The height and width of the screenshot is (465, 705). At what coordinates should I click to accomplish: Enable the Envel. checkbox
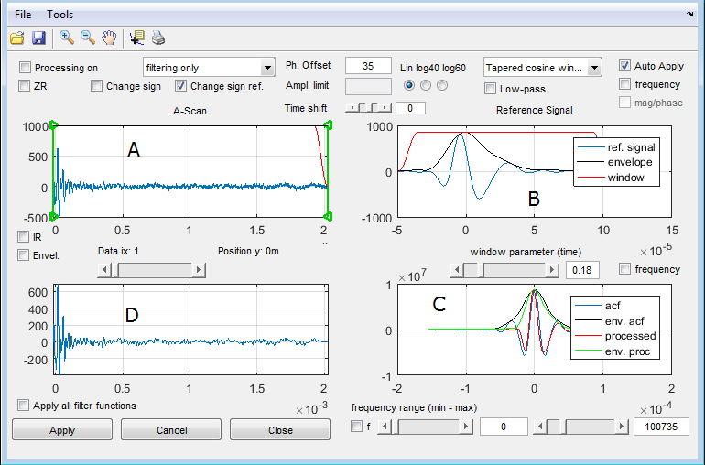23,255
